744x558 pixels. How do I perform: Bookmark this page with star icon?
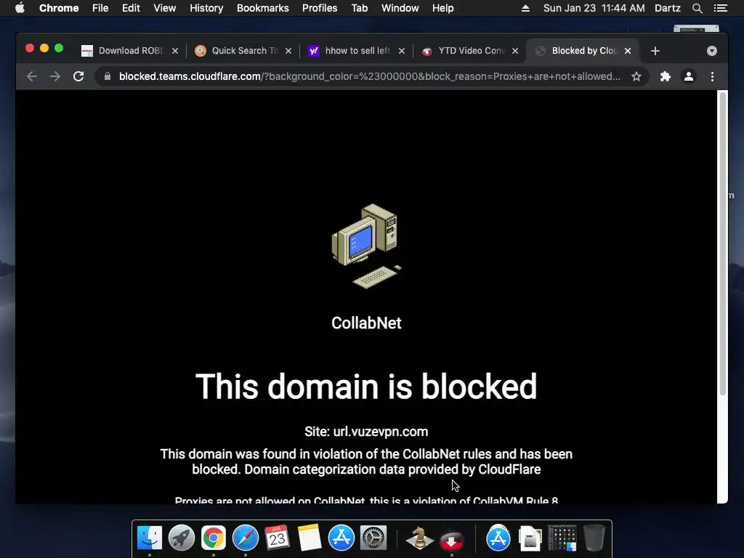pyautogui.click(x=636, y=76)
